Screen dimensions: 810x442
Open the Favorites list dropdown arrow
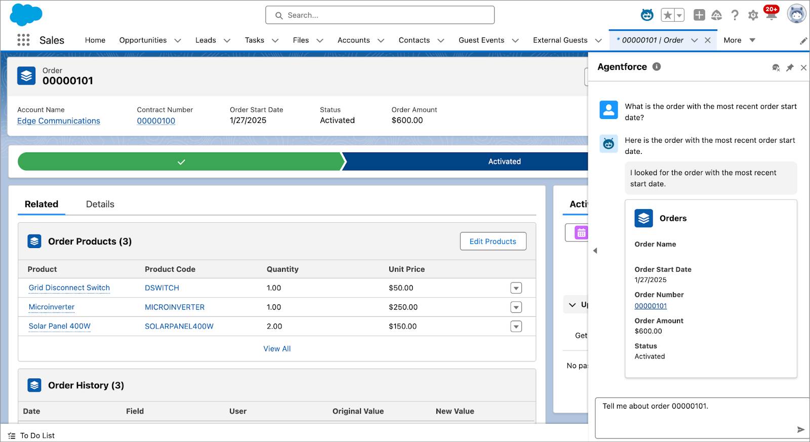point(679,15)
